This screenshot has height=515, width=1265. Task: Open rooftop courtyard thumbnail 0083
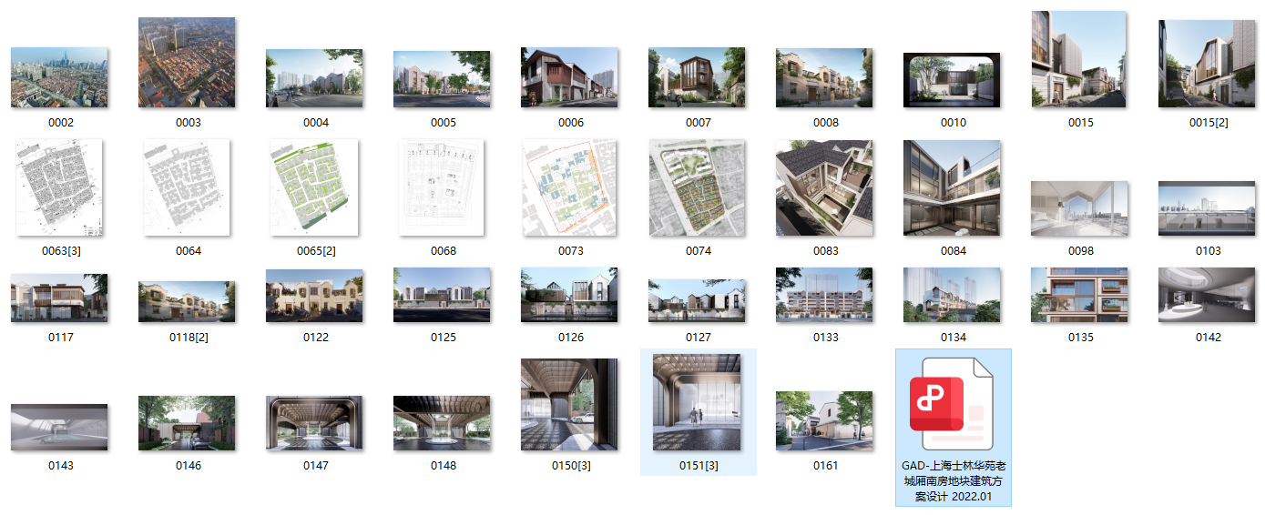click(x=824, y=188)
